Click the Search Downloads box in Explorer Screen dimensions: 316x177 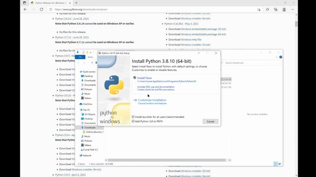251,63
